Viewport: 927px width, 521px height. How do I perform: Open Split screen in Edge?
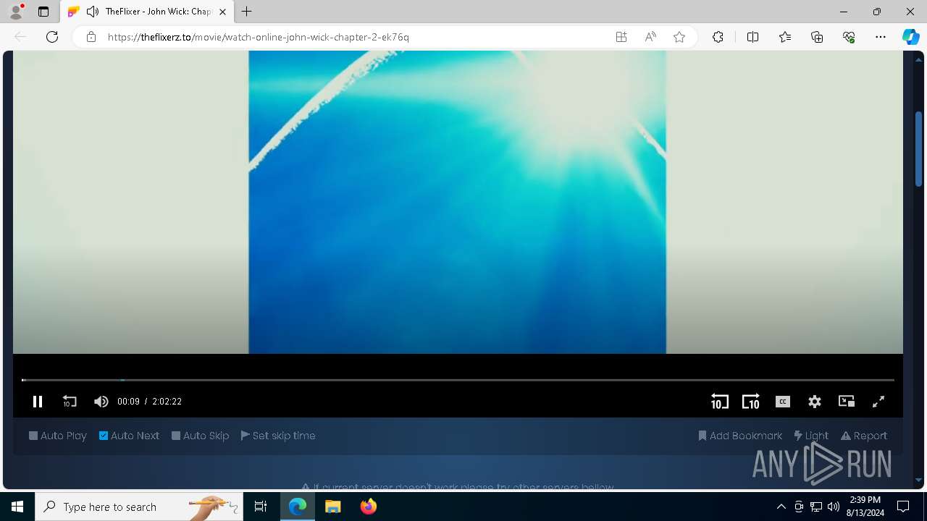click(x=752, y=37)
